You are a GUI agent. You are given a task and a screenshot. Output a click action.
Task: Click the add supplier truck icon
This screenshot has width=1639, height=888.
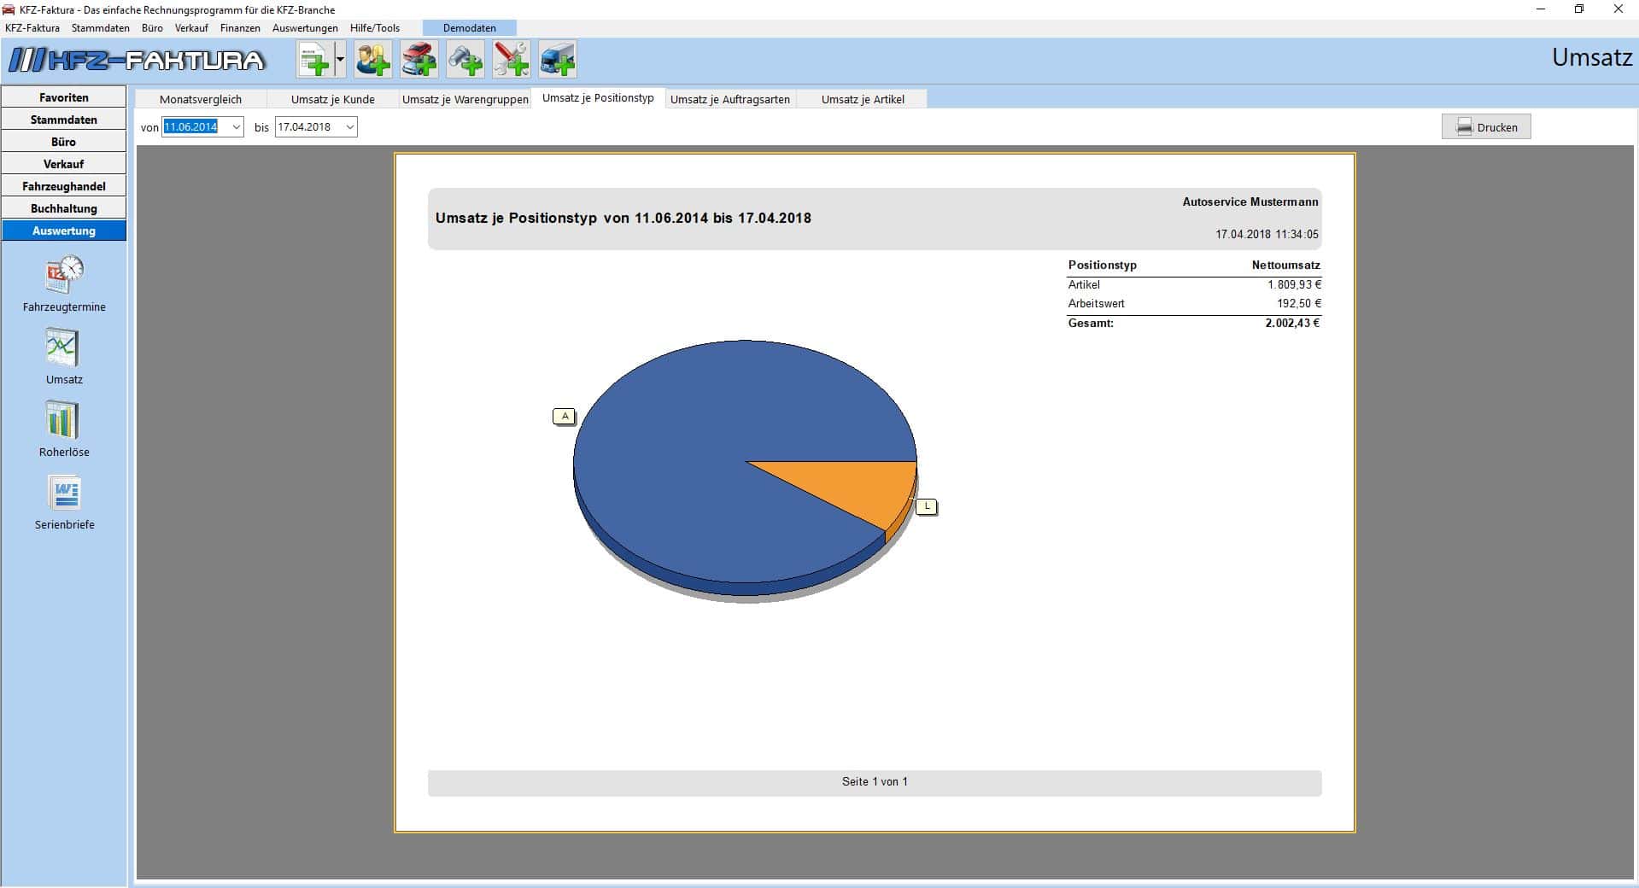[558, 60]
